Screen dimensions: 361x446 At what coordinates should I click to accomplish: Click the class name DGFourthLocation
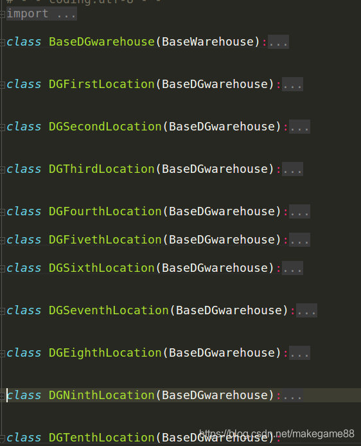105,211
